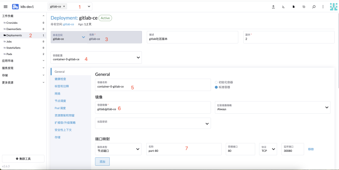Switch to the 网络 tab
The height and width of the screenshot is (170, 339).
coord(58,93)
